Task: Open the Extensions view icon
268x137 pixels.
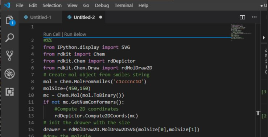Action: pyautogui.click(x=9, y=92)
